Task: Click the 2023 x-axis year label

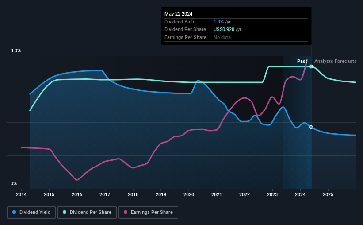Action: click(272, 194)
